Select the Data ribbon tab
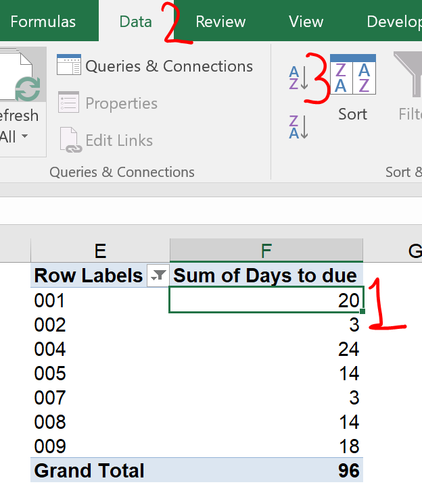Viewport: 422px width, 493px height. pos(135,22)
